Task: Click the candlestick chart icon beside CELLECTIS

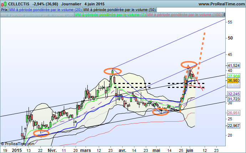Action: click(4, 4)
